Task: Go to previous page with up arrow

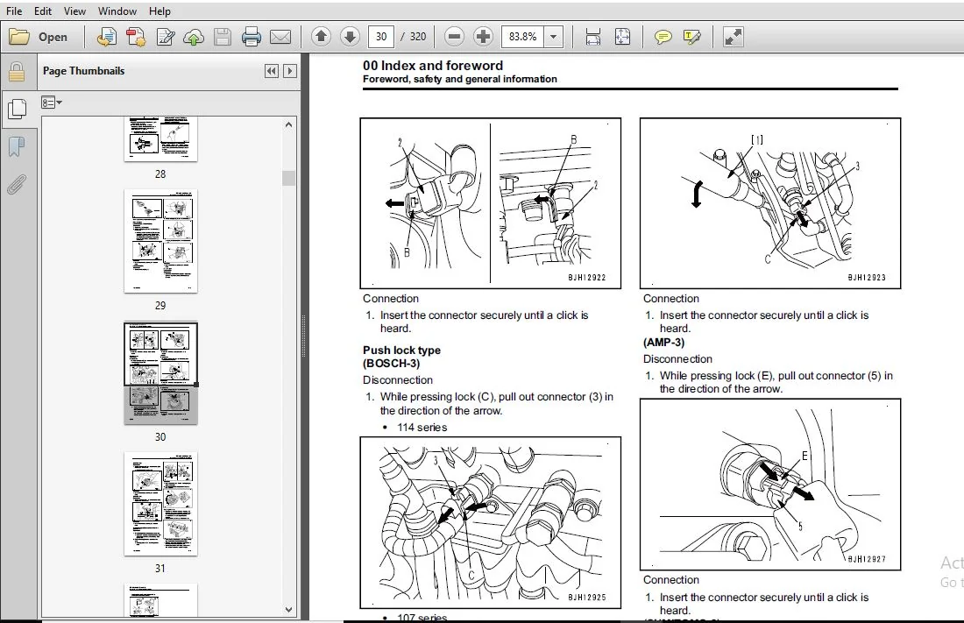Action: pos(321,36)
